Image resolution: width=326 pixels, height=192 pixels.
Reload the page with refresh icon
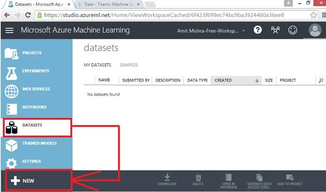point(28,15)
